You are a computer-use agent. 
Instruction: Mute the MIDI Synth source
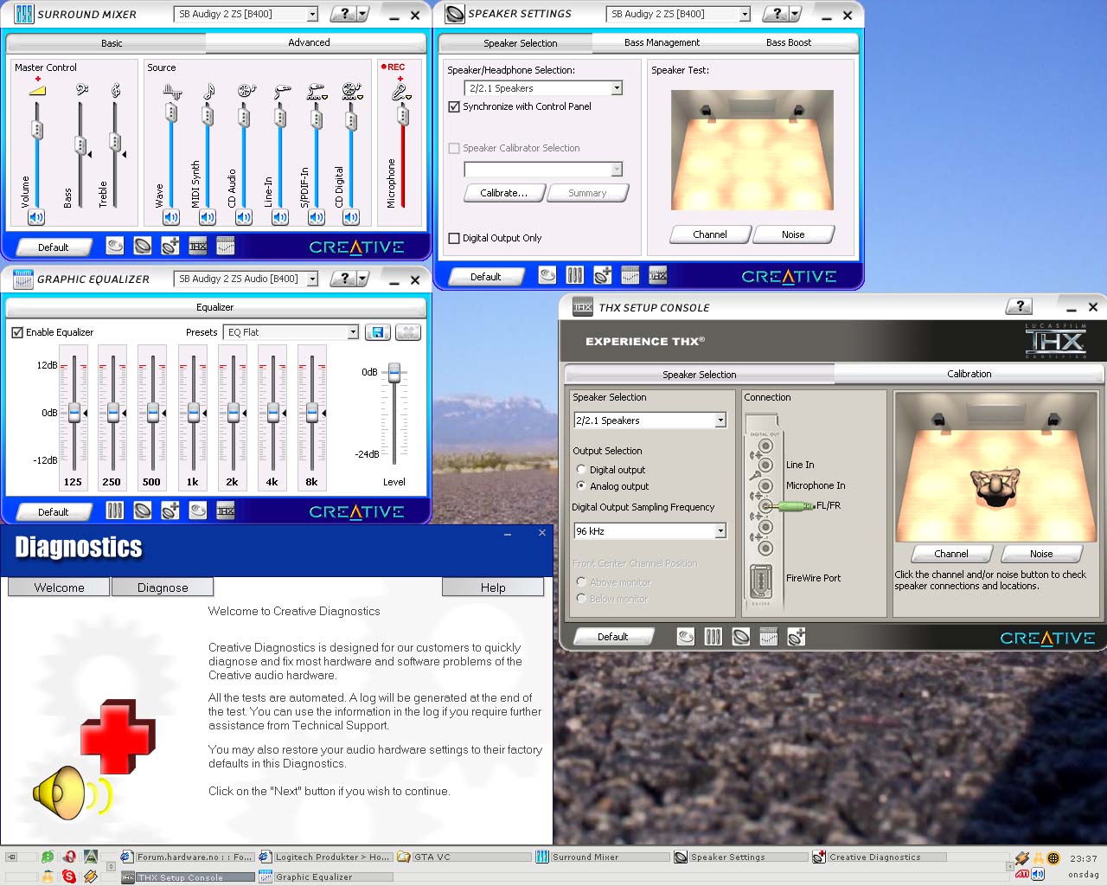[x=208, y=217]
